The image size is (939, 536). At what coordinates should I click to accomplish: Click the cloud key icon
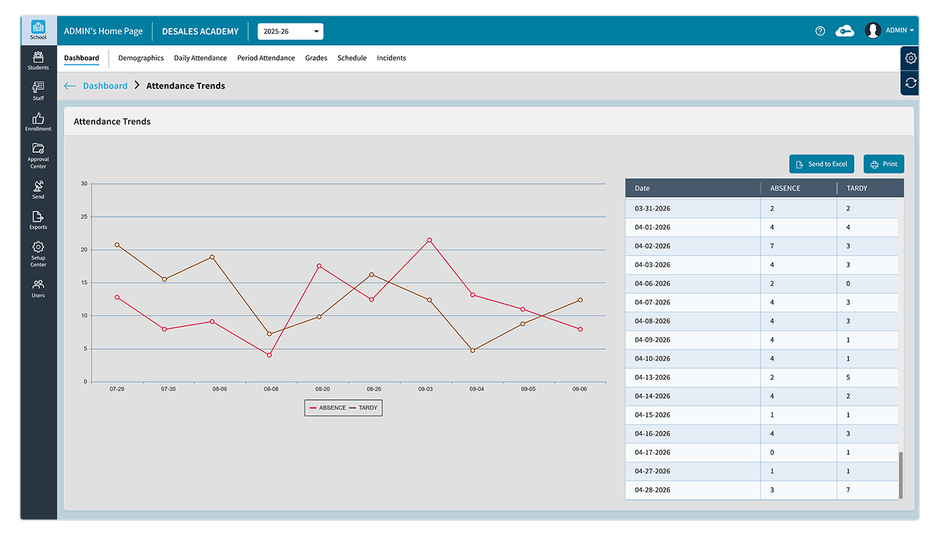(844, 31)
